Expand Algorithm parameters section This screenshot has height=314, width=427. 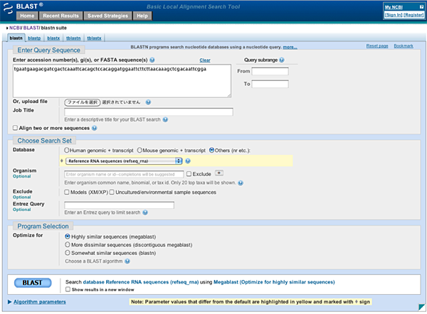(39, 302)
